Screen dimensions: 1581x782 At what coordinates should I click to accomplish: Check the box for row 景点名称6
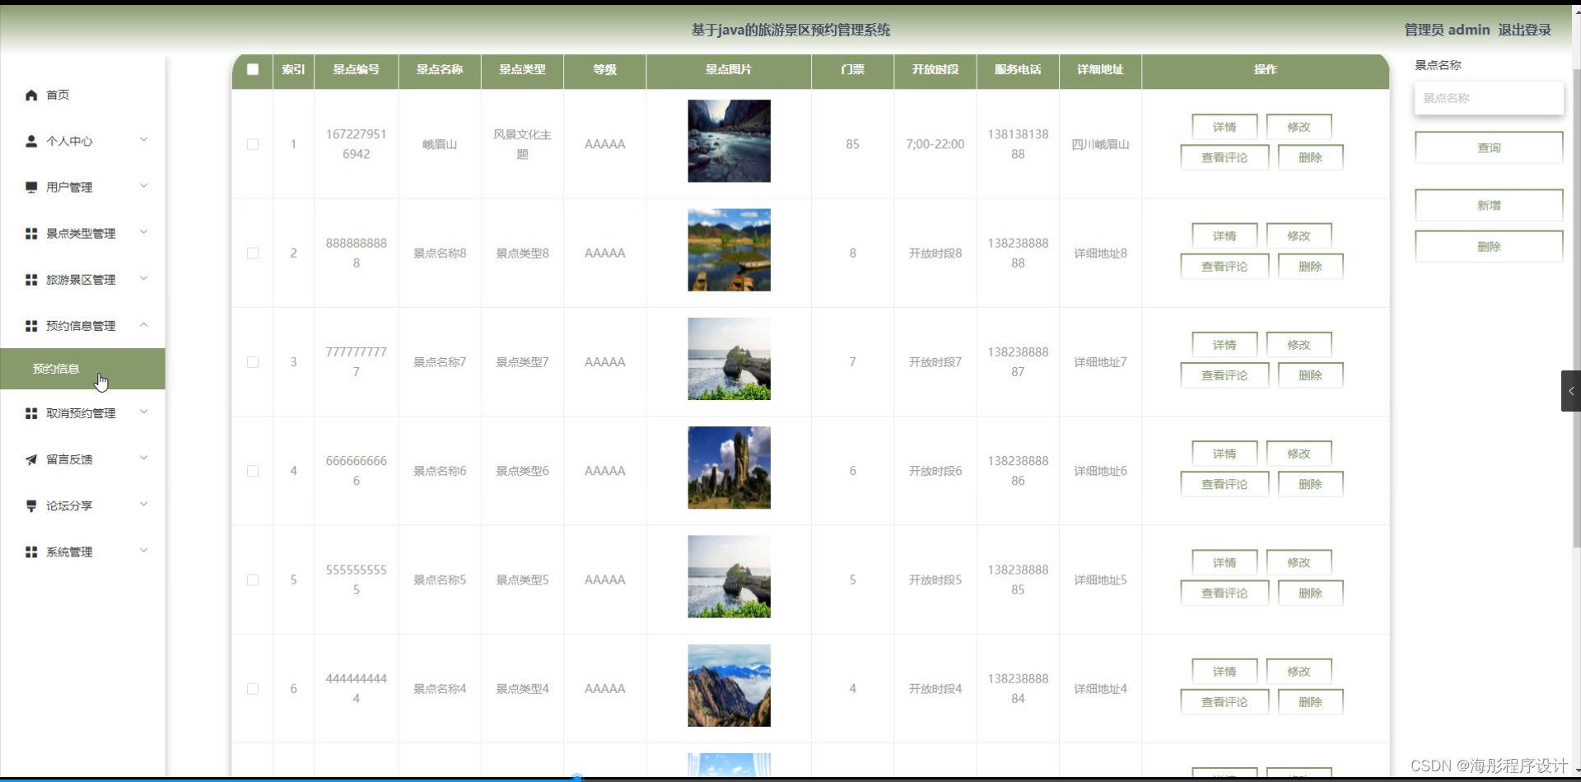(x=253, y=471)
